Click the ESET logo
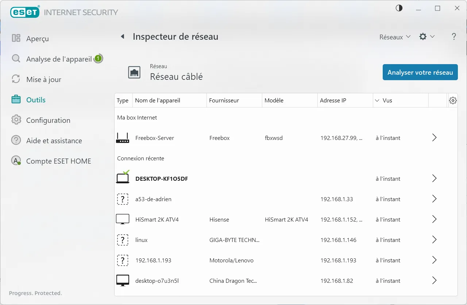Viewport: 467px width, 305px height. (x=25, y=12)
